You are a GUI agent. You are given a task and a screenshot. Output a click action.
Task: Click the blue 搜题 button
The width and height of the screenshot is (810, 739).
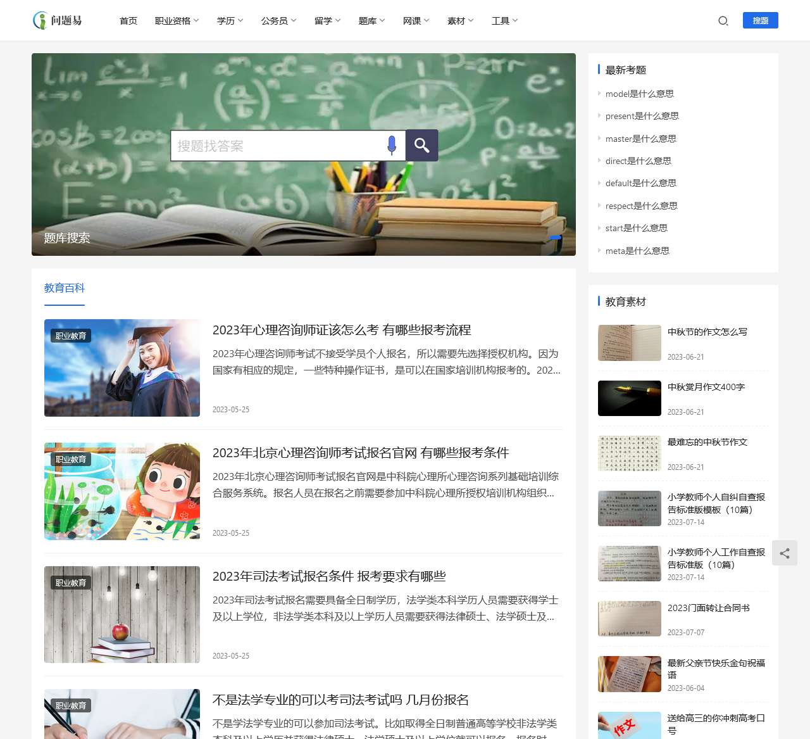[760, 20]
